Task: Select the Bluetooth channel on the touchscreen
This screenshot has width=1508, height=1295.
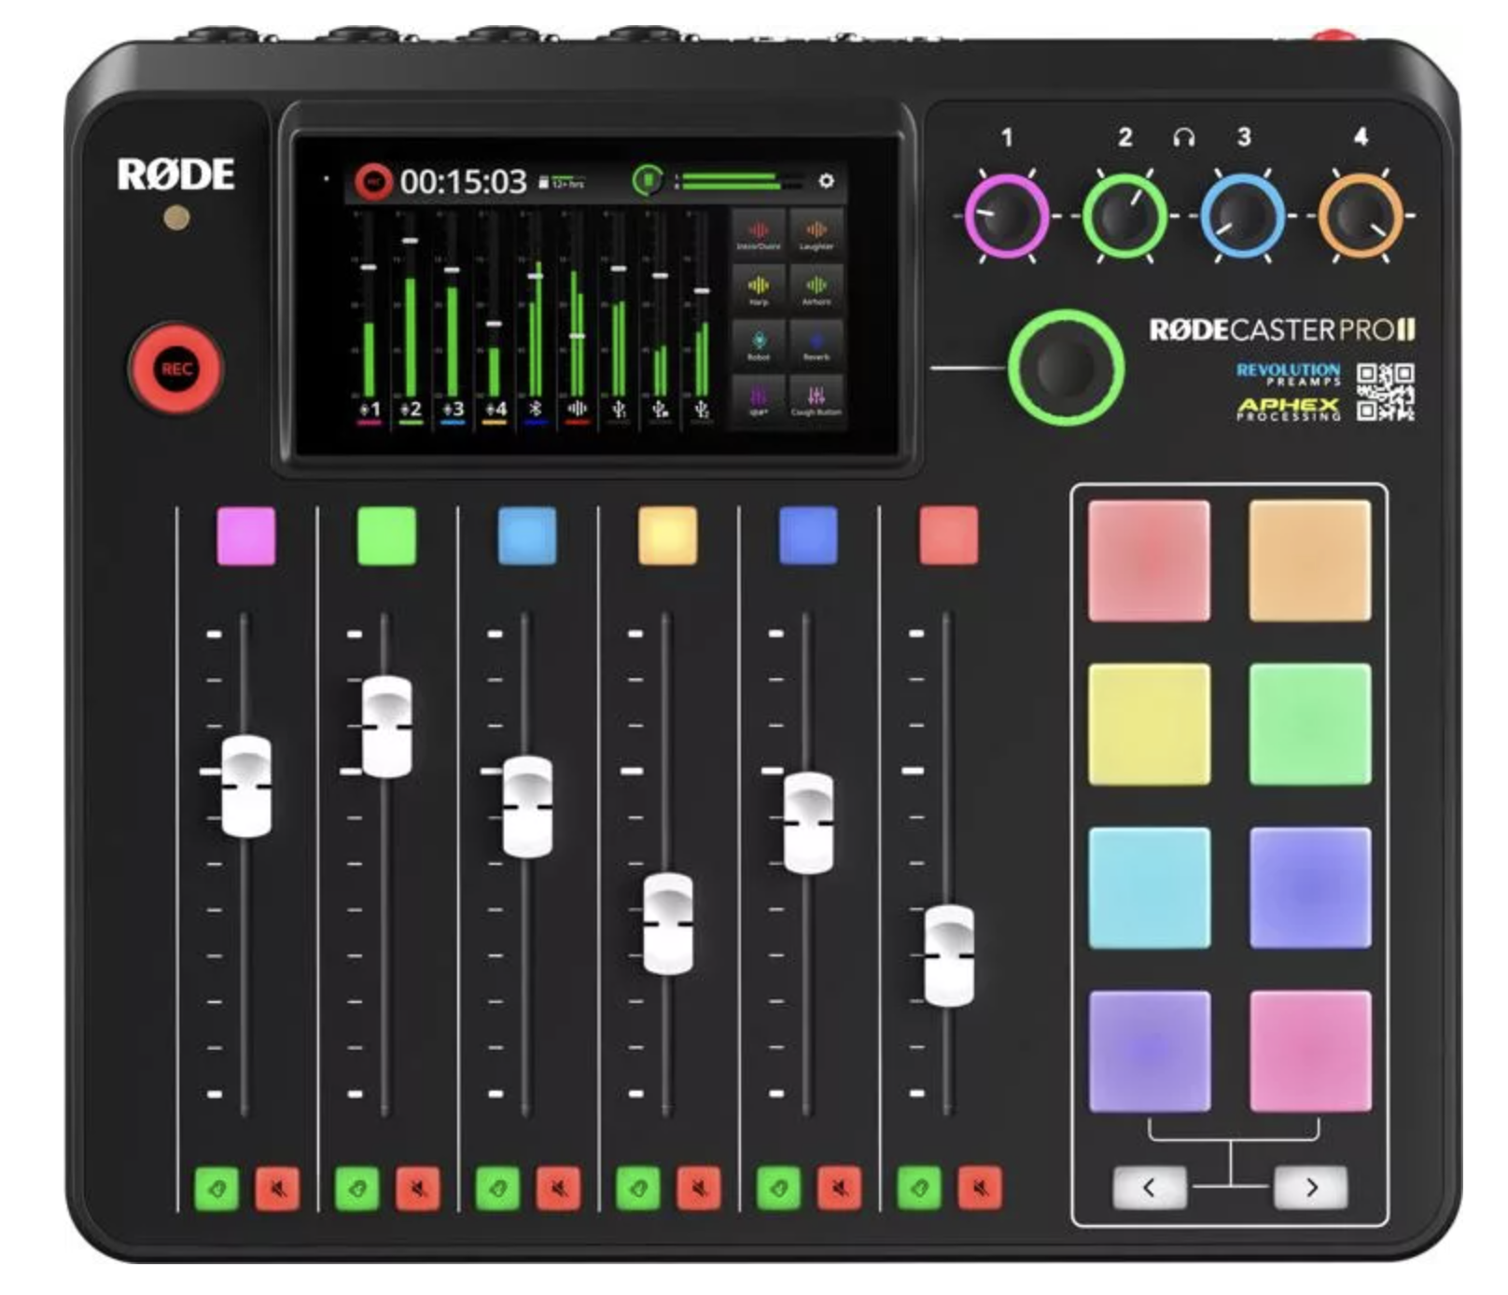Action: [535, 409]
